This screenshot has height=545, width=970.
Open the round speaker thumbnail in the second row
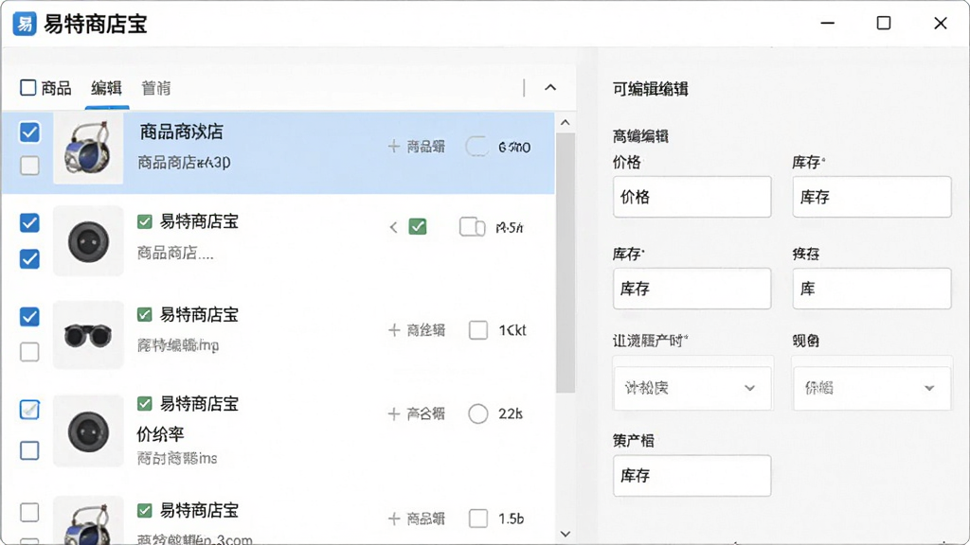88,241
